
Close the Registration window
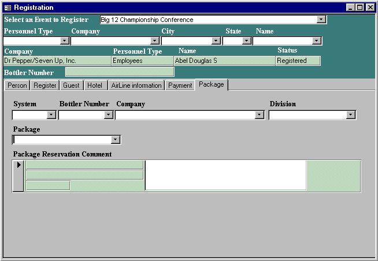tap(370, 8)
